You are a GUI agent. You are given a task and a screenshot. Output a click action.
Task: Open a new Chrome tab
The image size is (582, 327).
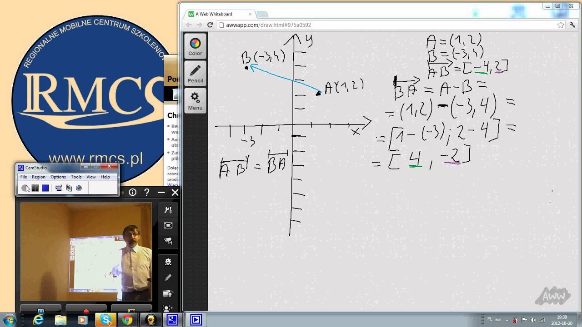pyautogui.click(x=262, y=15)
